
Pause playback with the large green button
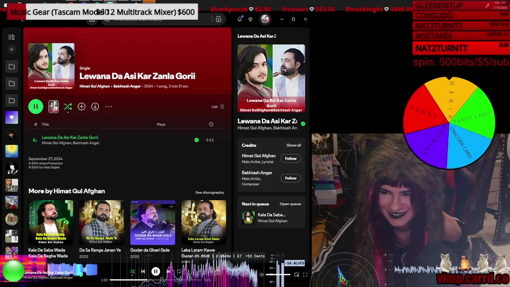pos(35,106)
